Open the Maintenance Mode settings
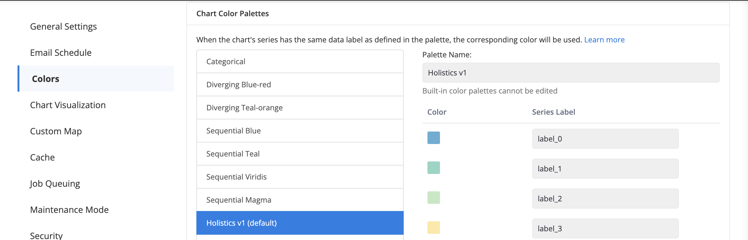 click(69, 210)
